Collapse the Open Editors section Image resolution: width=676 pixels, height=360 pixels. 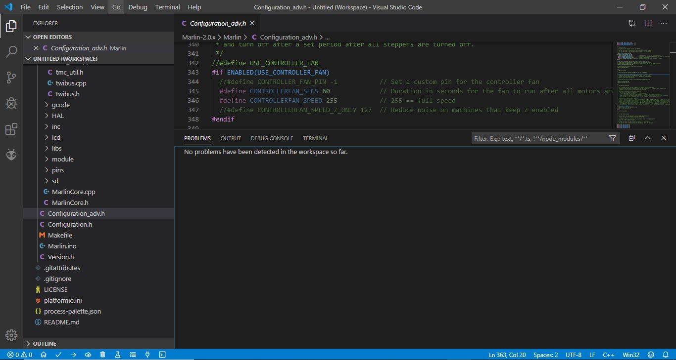[98, 37]
